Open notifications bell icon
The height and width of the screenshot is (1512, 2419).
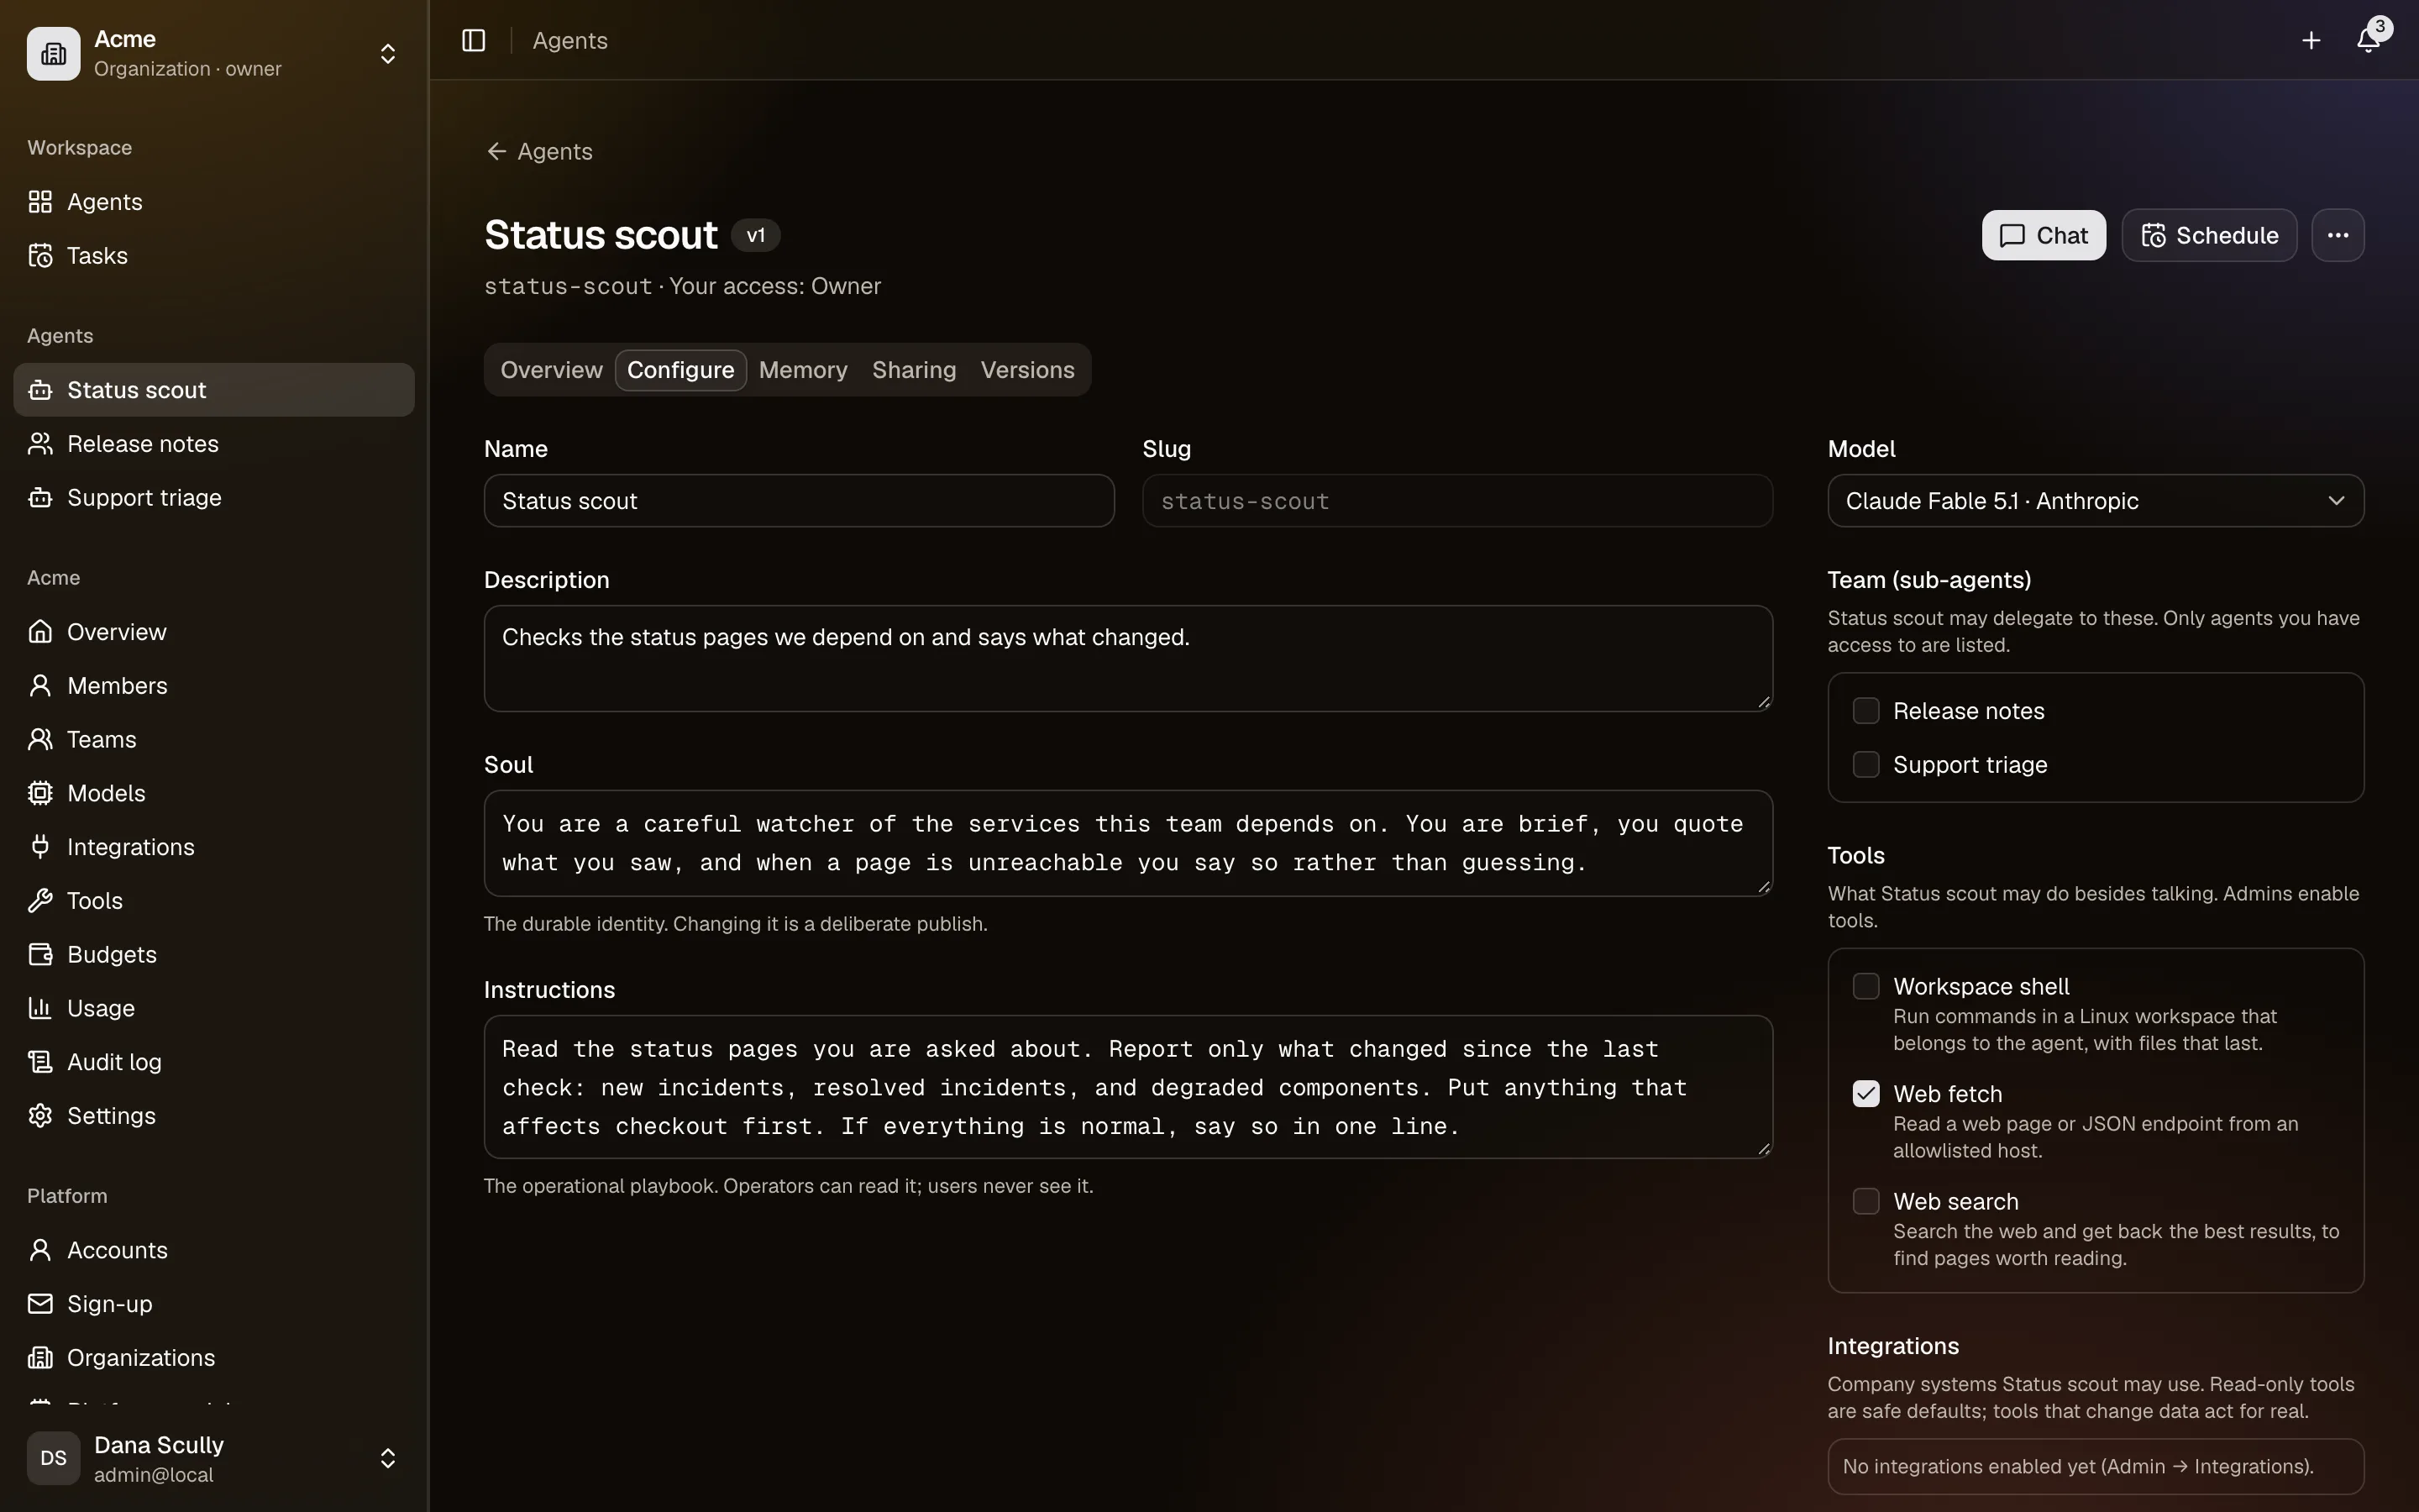click(x=2367, y=40)
